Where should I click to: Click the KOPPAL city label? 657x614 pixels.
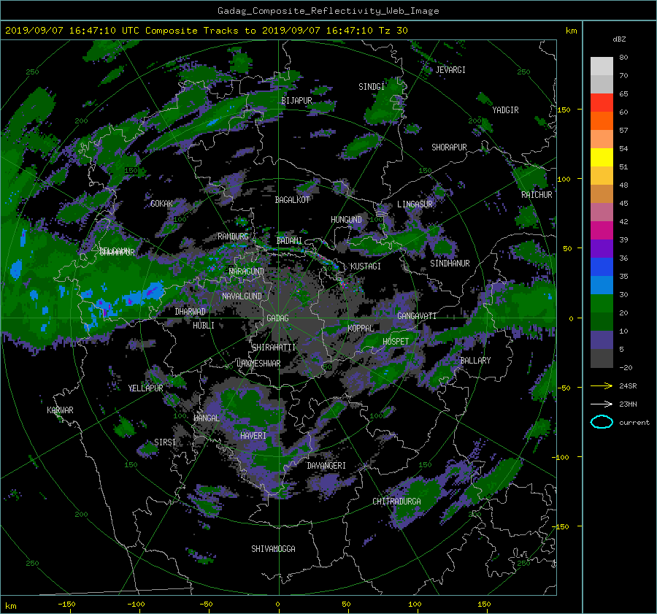point(361,329)
